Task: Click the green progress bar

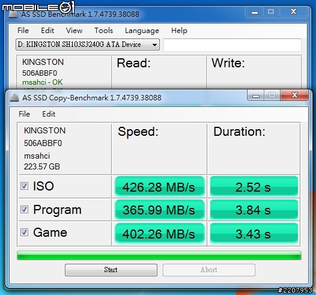Action: (x=159, y=255)
